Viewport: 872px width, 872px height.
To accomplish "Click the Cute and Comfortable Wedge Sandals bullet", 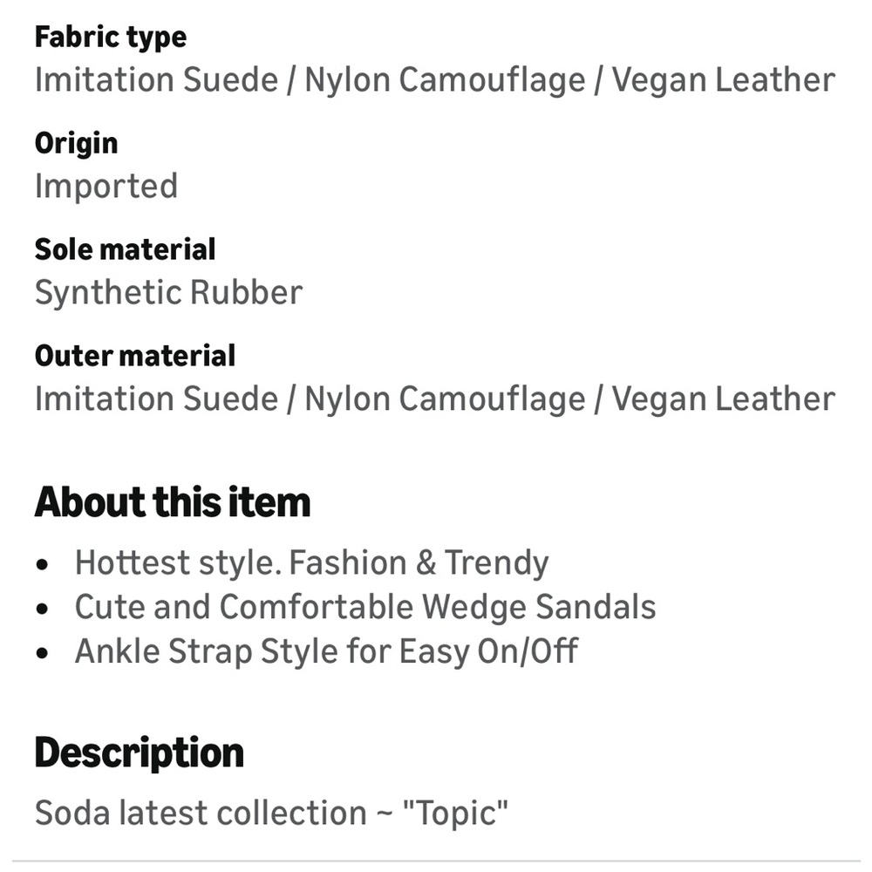I will [365, 607].
